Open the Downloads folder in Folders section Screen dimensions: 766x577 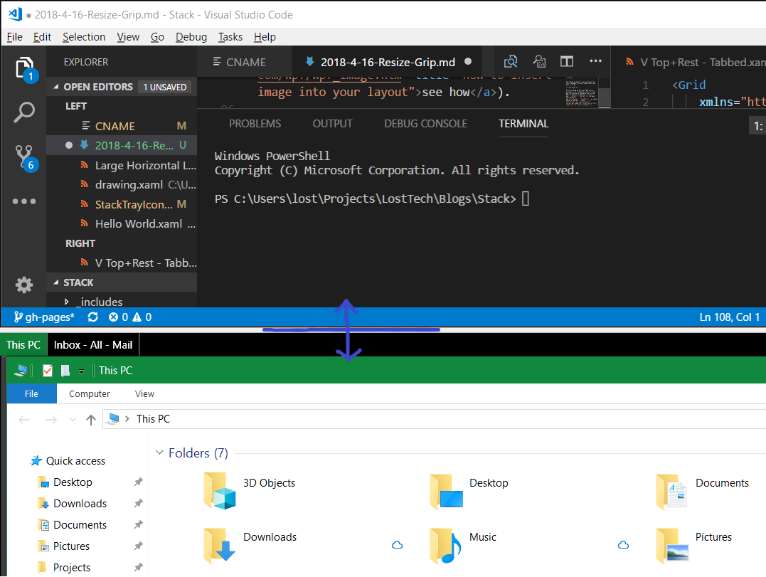250,544
